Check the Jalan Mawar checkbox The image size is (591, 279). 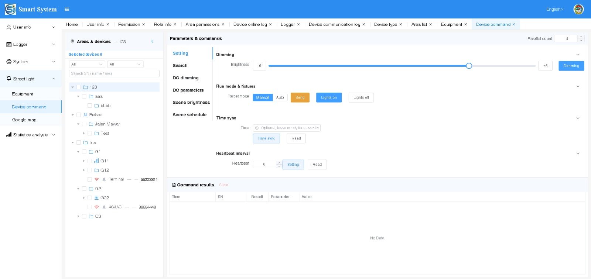pos(84,124)
